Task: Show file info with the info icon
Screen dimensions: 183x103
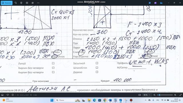Action: pyautogui.click(x=13, y=95)
